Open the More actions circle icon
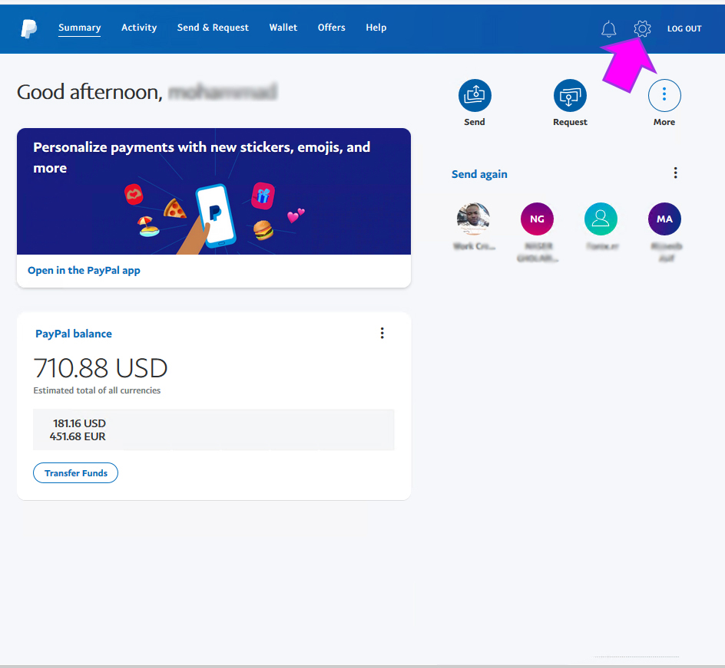 click(664, 96)
